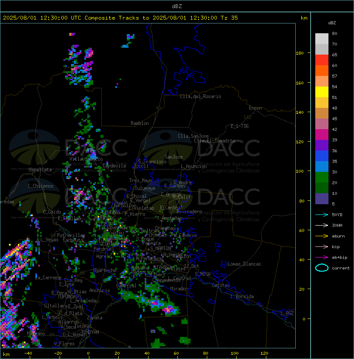Viewport: 354px width, 359px height.
Task: Click the 'Ugarteche' map label
Action: pyautogui.click(x=105, y=270)
